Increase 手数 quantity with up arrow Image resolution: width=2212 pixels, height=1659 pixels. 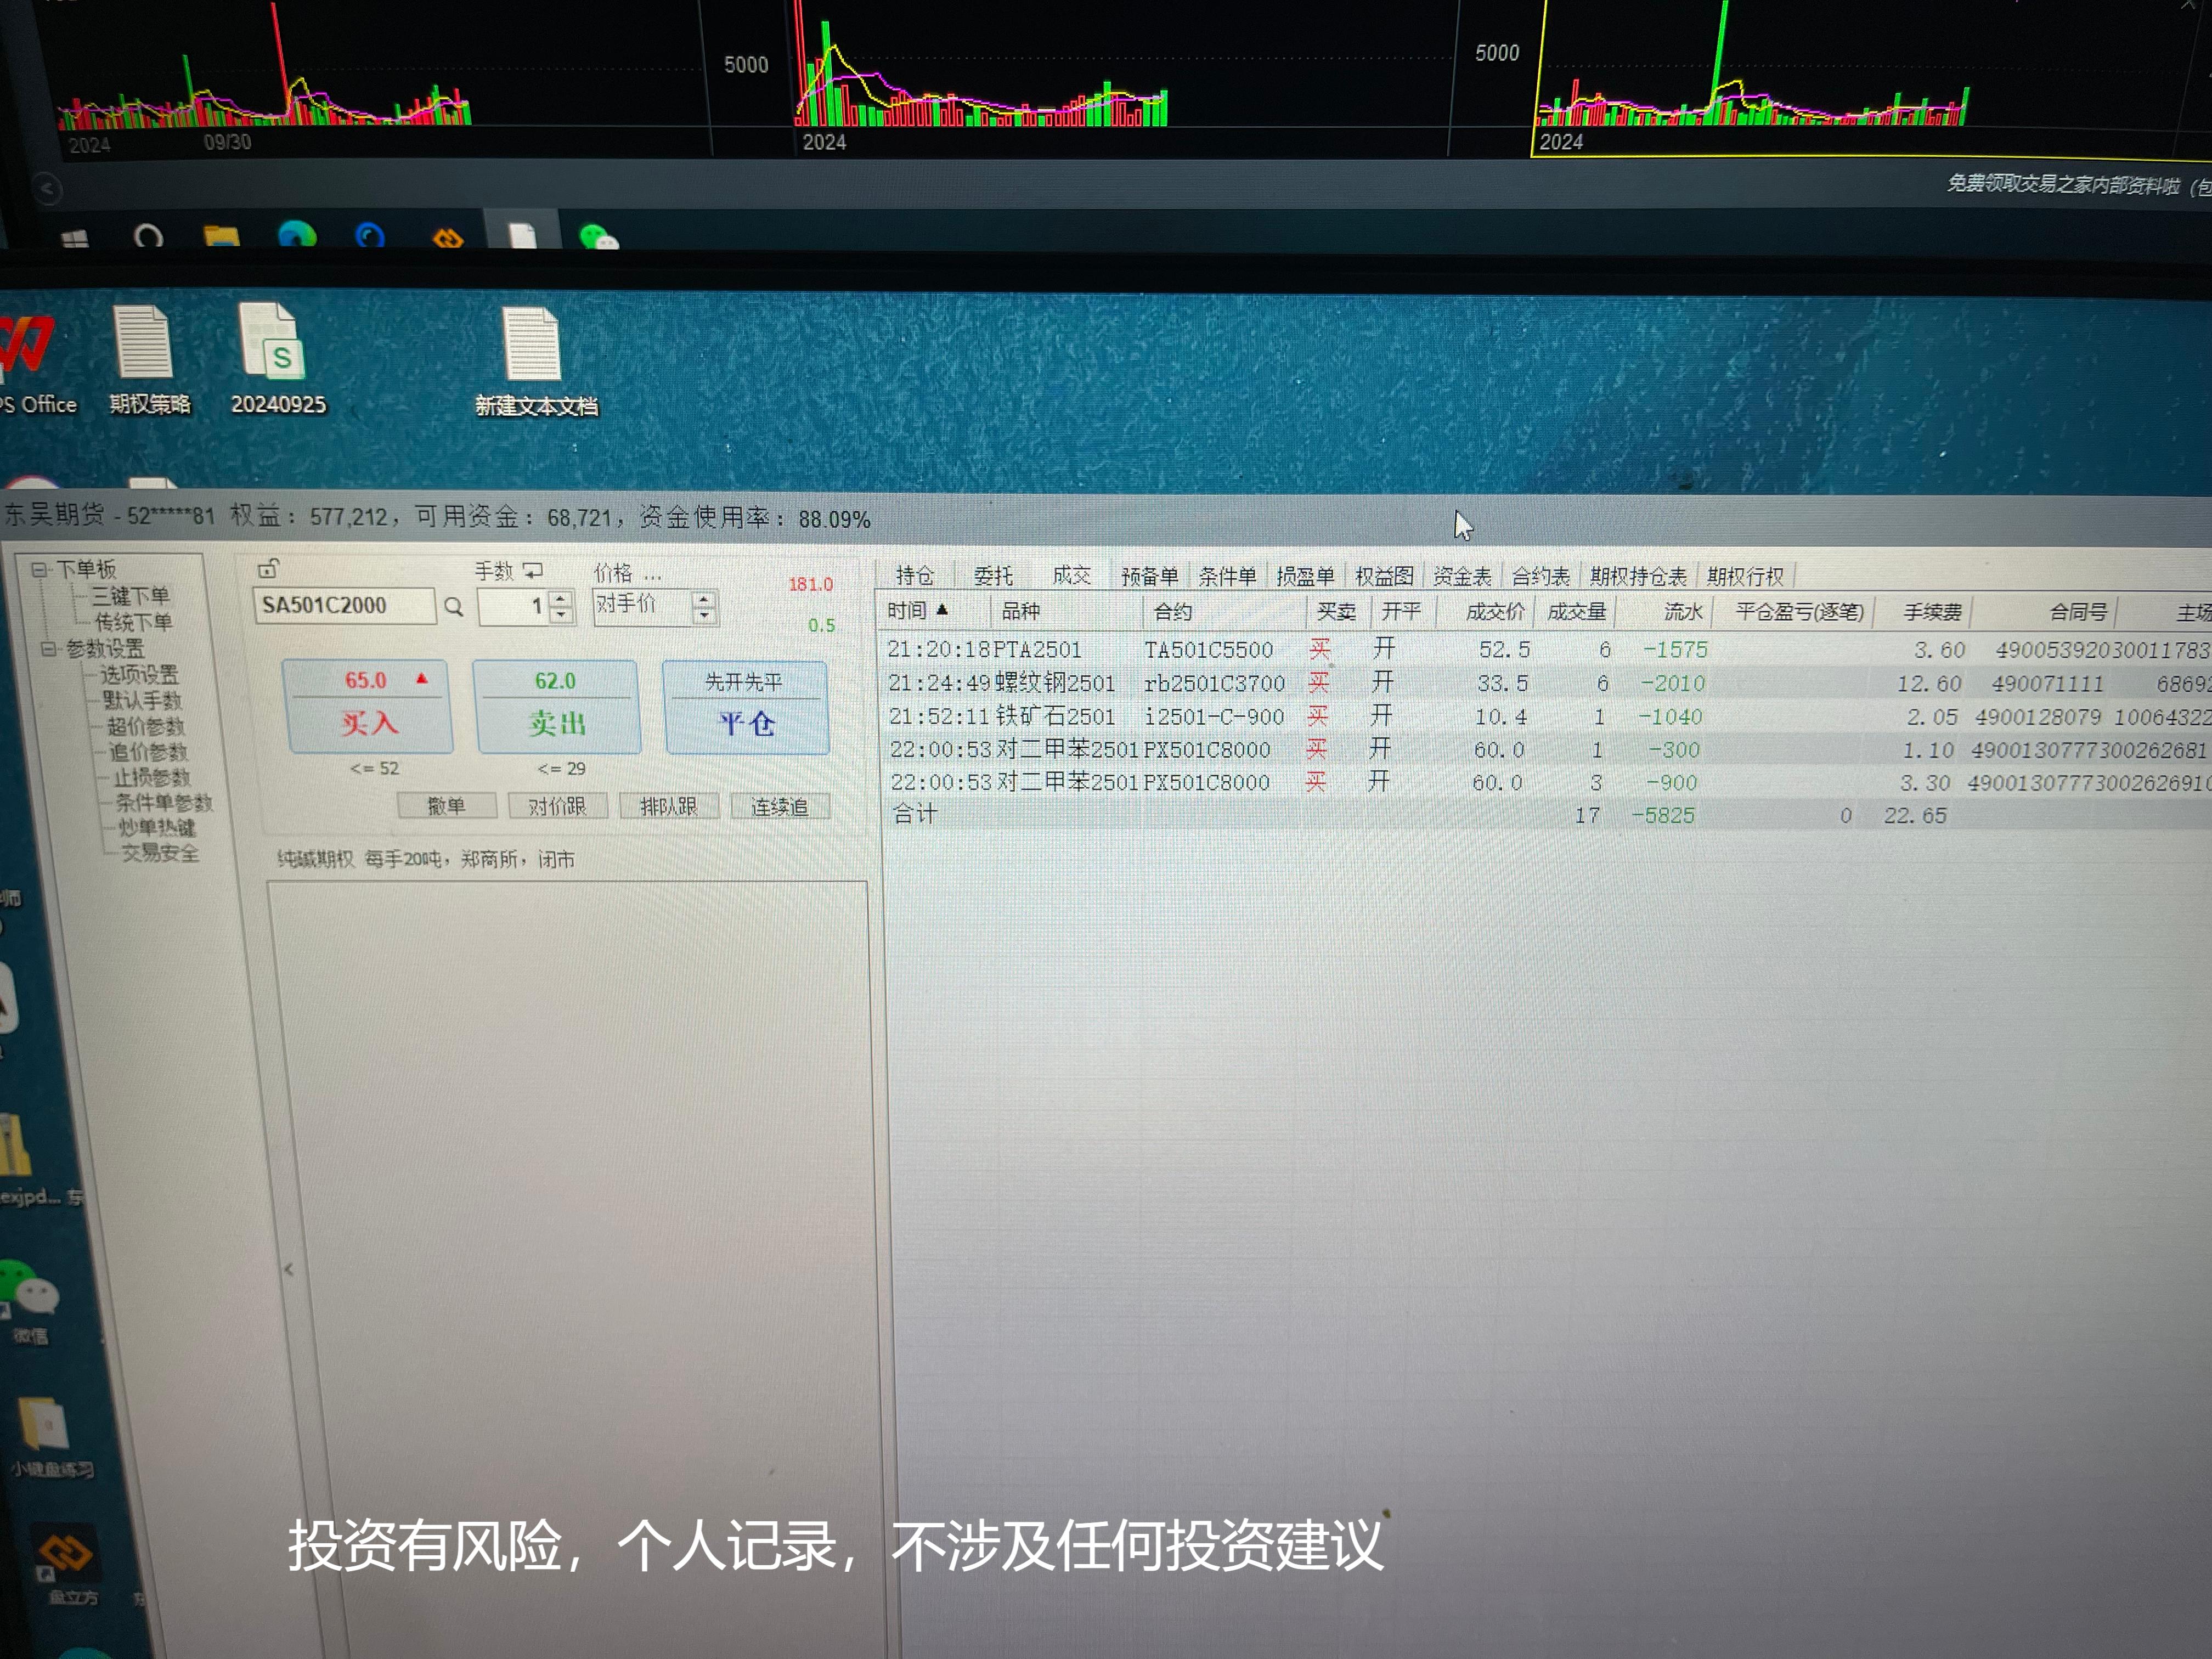coord(562,598)
